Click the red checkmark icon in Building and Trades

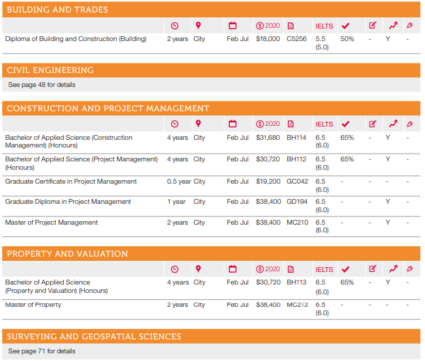pos(345,26)
